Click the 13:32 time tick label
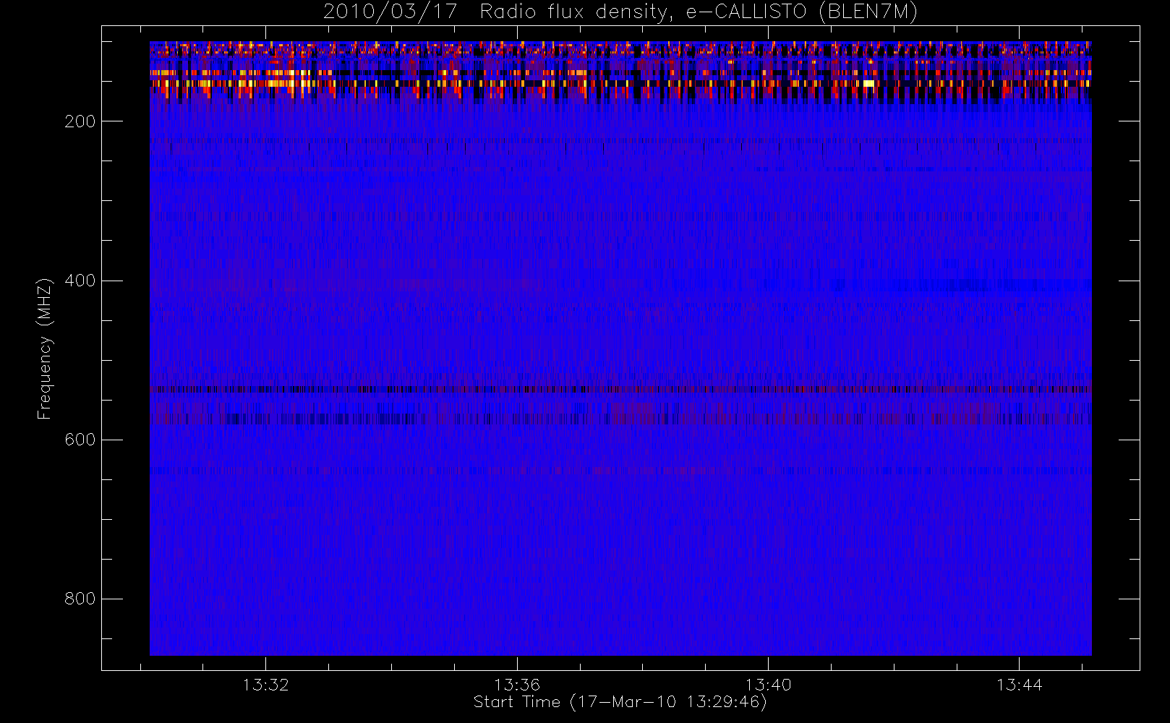 coord(265,685)
